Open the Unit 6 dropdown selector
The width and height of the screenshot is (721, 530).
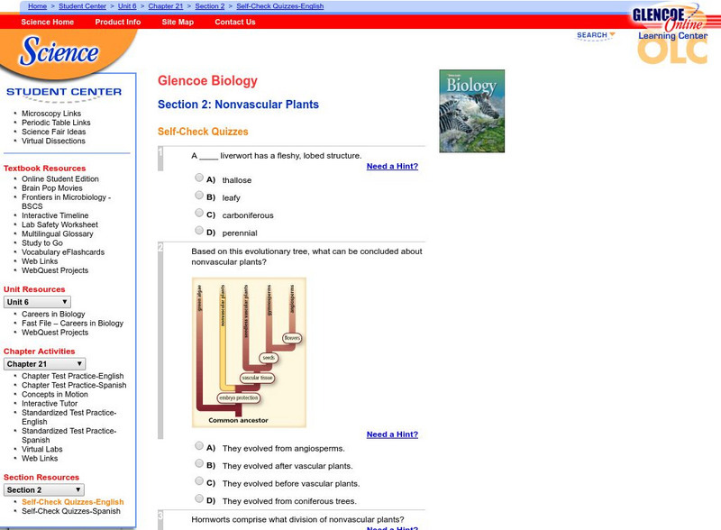(36, 302)
